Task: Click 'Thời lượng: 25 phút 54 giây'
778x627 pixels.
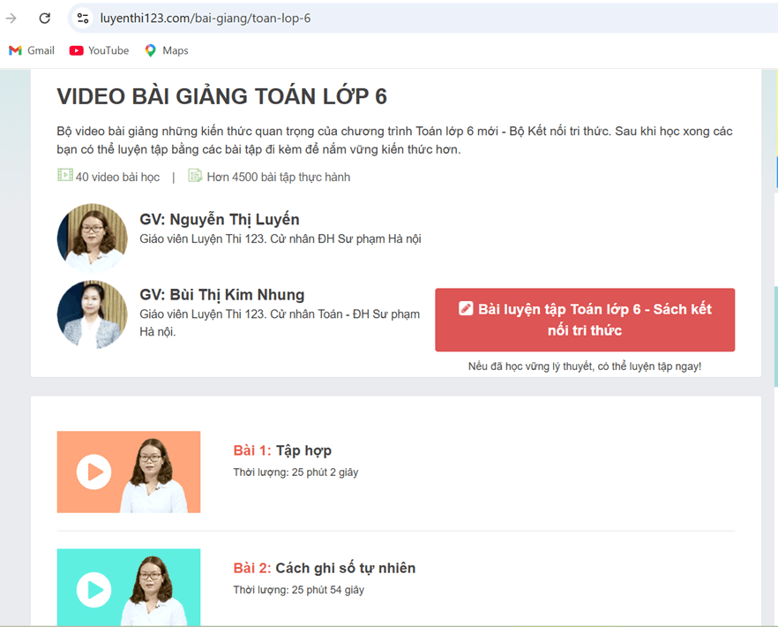Action: pos(299,590)
